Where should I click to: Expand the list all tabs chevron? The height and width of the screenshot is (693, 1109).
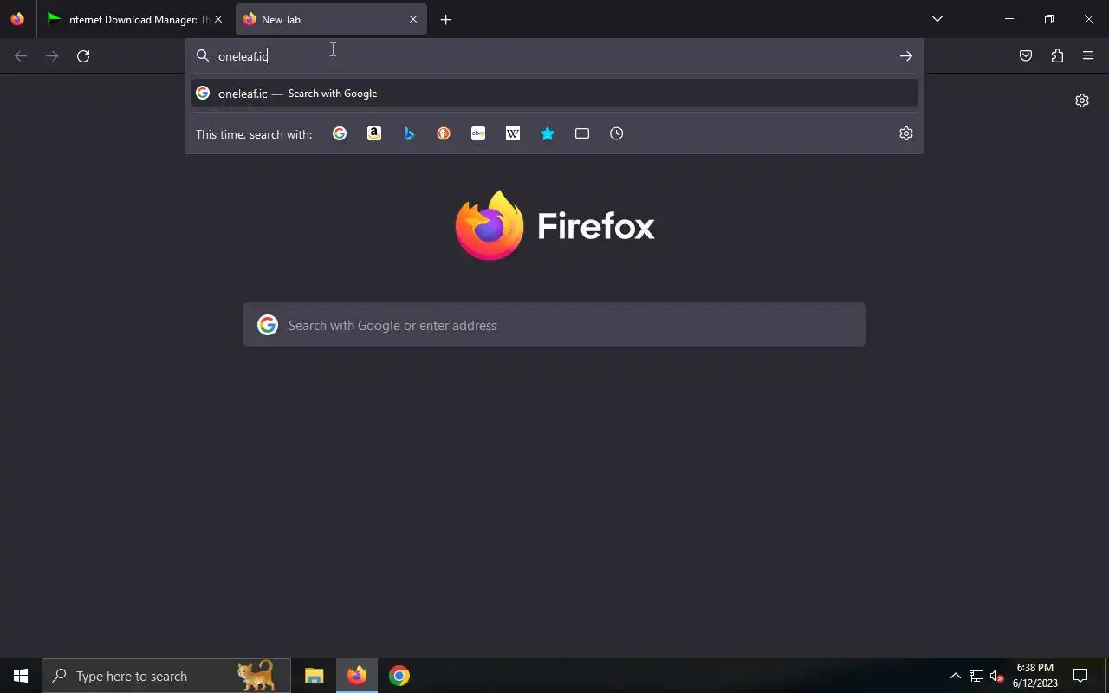[937, 19]
